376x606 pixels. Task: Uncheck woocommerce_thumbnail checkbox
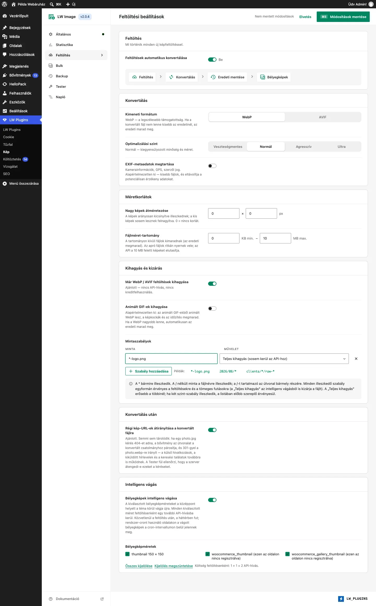coord(208,554)
